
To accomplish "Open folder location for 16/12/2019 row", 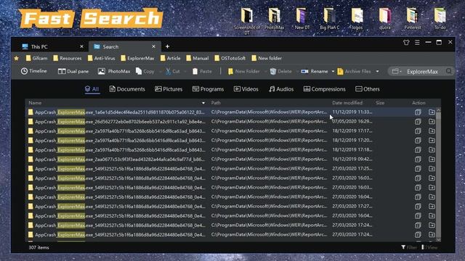I will coord(432,159).
